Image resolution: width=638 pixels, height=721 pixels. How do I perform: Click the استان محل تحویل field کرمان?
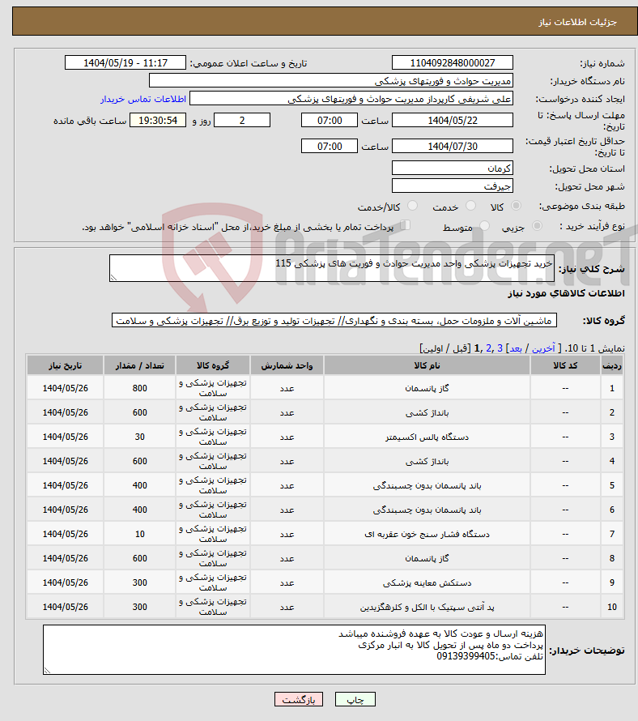(x=453, y=168)
